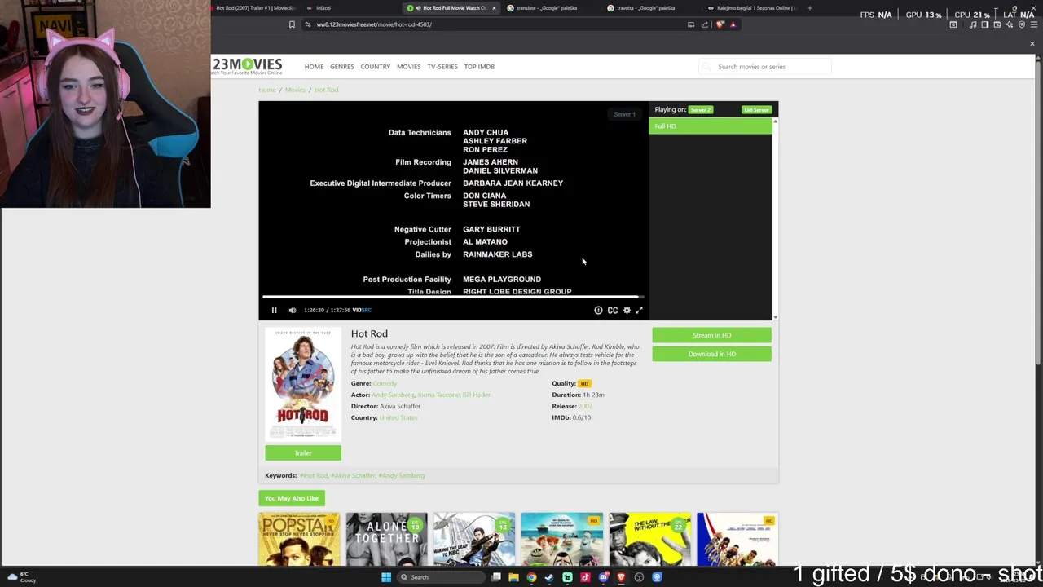
Task: Click the share icon in address bar
Action: click(x=705, y=24)
